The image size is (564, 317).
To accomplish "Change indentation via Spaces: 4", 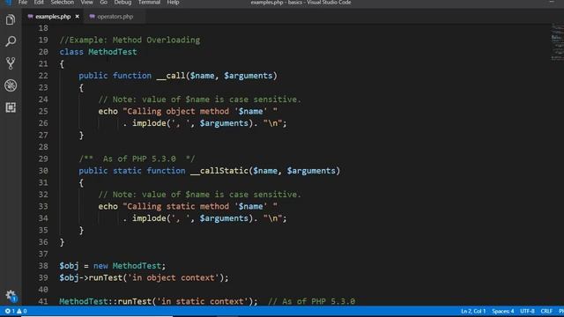I will 503,311.
